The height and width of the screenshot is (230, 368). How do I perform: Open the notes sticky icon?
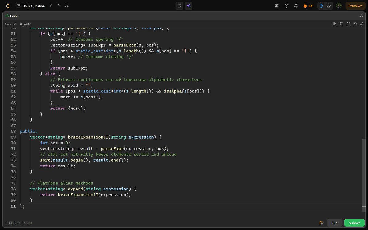[179, 6]
